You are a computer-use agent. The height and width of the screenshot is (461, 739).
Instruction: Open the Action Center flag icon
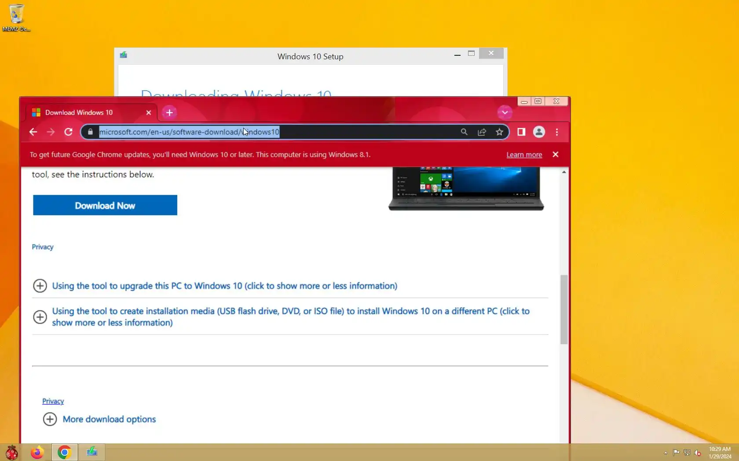coord(677,453)
